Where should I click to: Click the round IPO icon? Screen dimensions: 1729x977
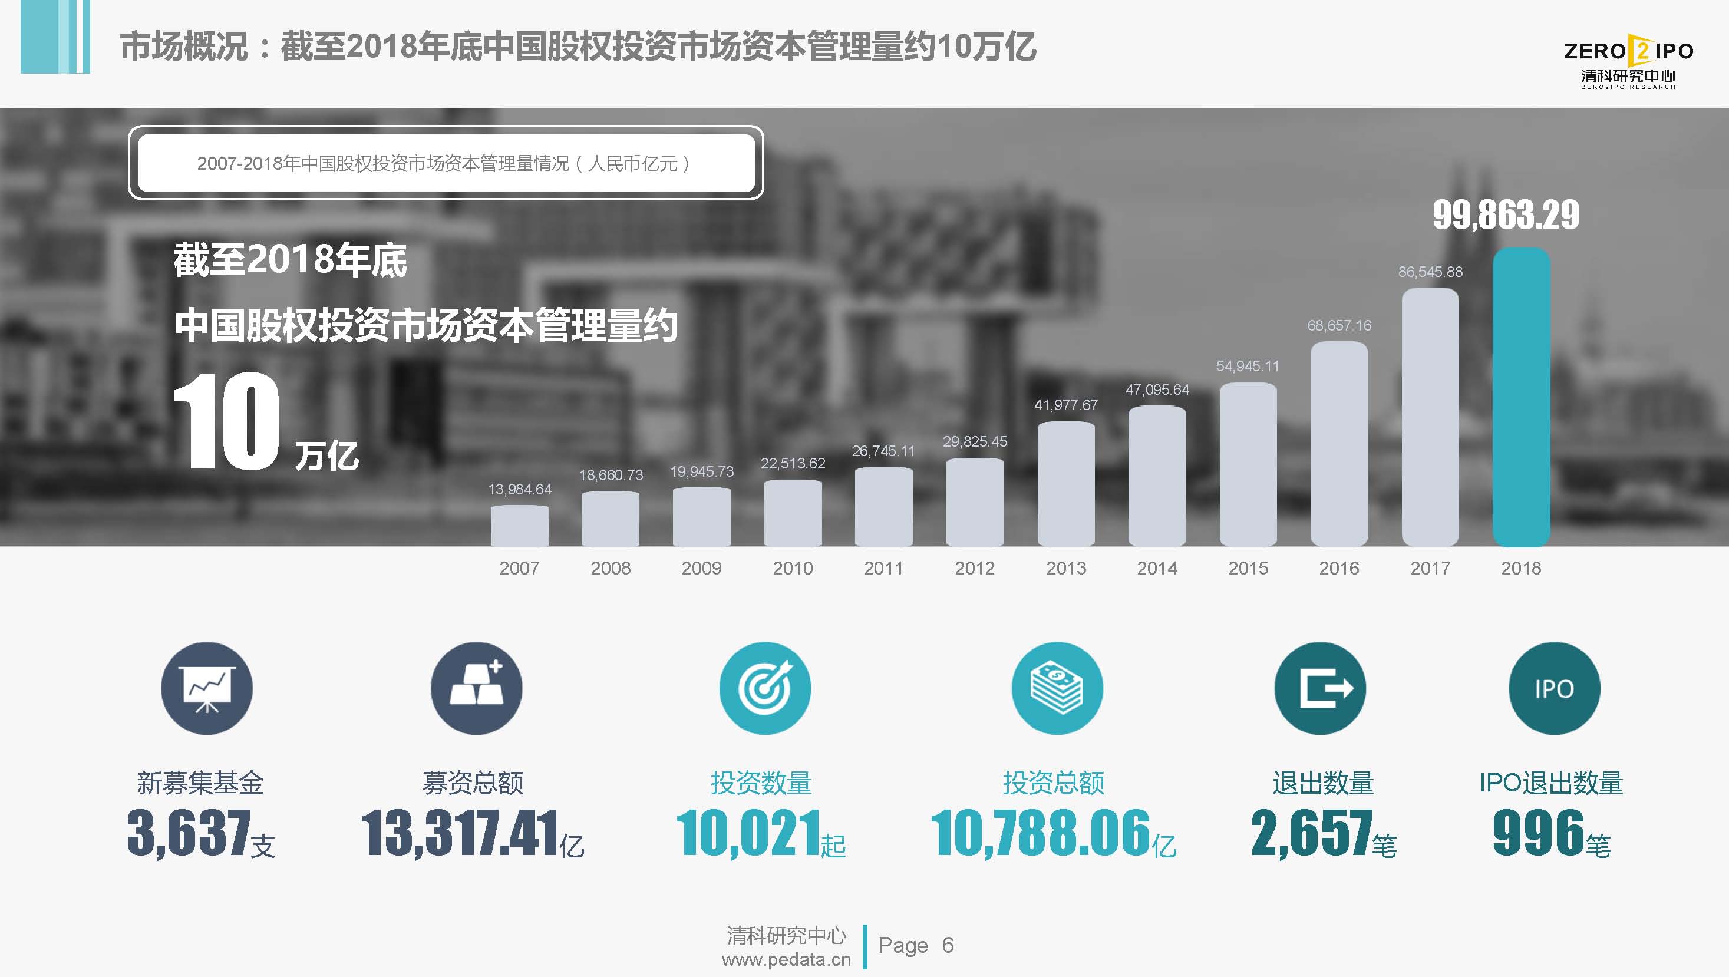coord(1554,688)
